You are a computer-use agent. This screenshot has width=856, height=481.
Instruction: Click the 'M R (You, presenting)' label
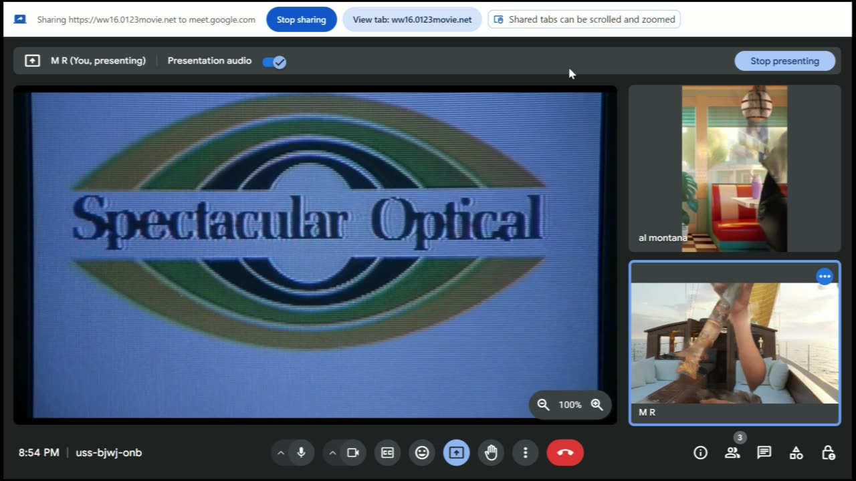tap(98, 61)
